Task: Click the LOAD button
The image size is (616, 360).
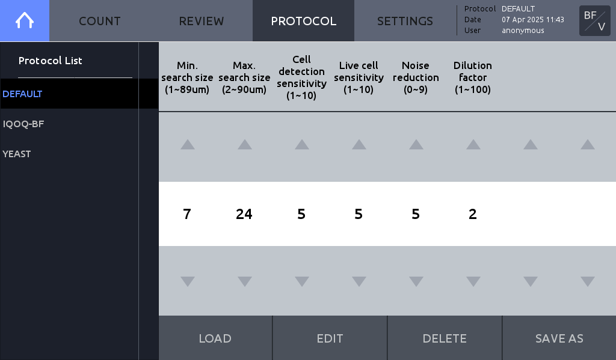Action: click(x=215, y=338)
